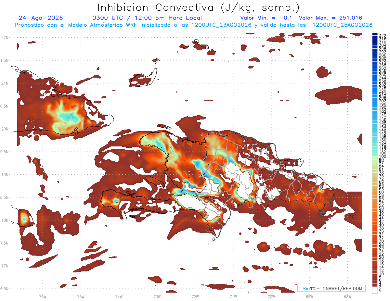Click the '72W' longitude label
This screenshot has width=390, height=301.
coord(195,296)
